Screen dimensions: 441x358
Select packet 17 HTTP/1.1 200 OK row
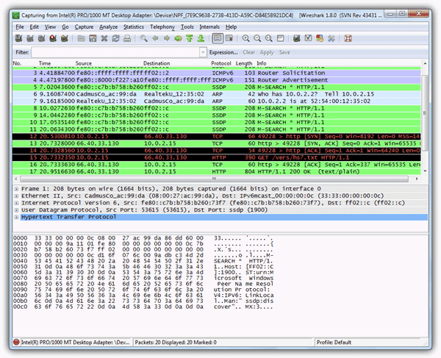tap(217, 171)
